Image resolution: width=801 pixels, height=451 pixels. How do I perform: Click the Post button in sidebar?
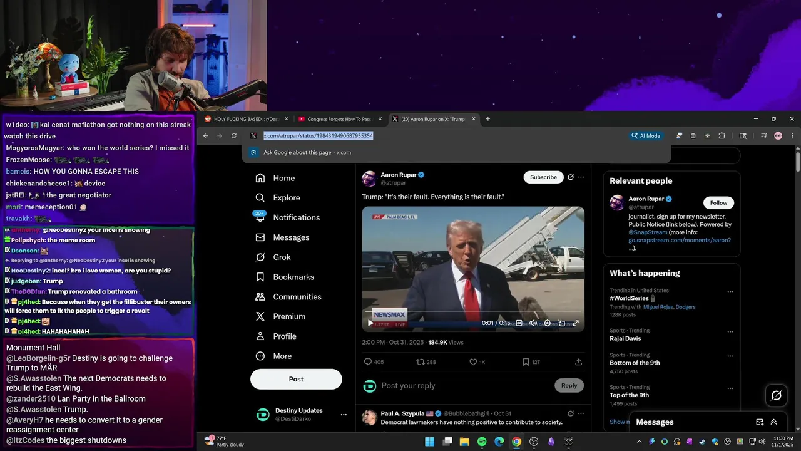coord(296,379)
